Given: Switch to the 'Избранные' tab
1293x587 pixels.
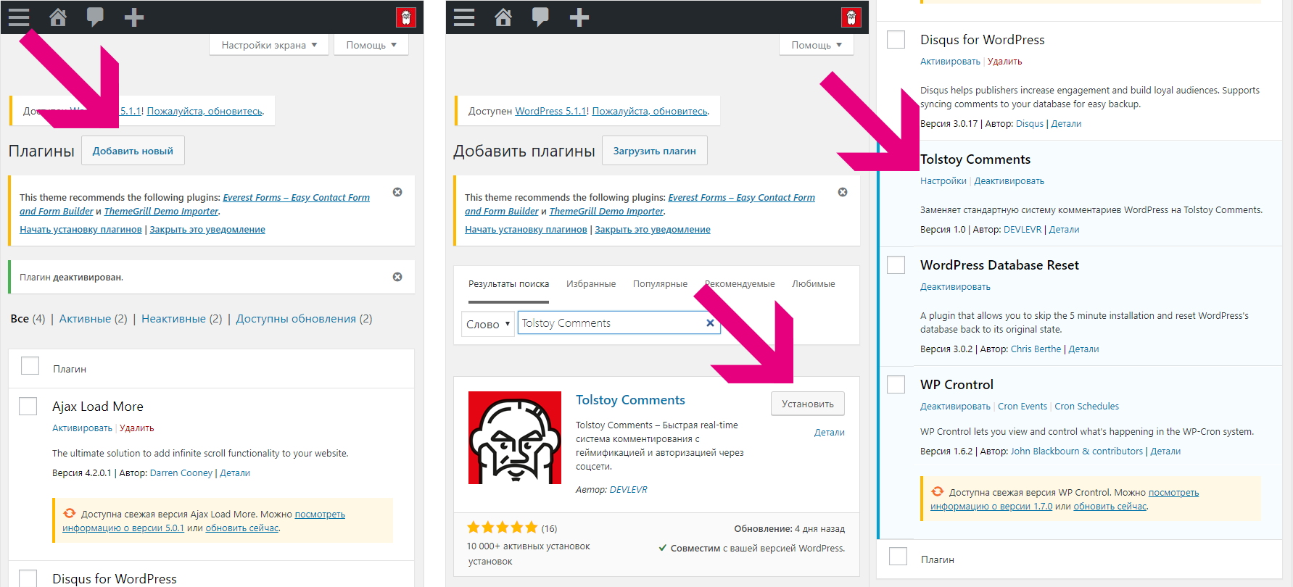Looking at the screenshot, I should pyautogui.click(x=591, y=284).
